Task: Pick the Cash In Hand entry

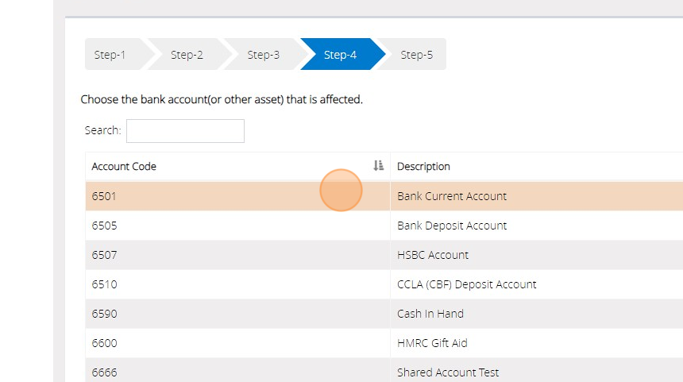Action: click(430, 314)
